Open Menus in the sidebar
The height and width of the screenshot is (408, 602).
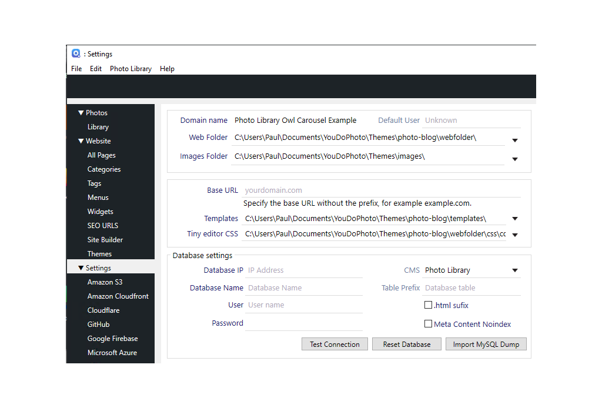98,198
